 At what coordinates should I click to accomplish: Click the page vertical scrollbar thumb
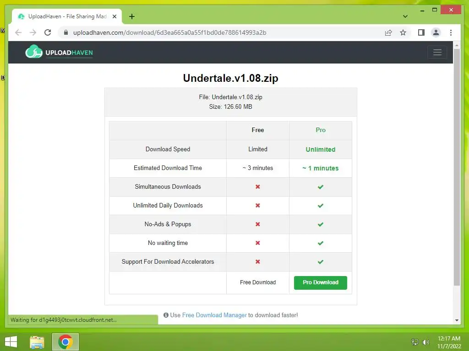(457, 167)
